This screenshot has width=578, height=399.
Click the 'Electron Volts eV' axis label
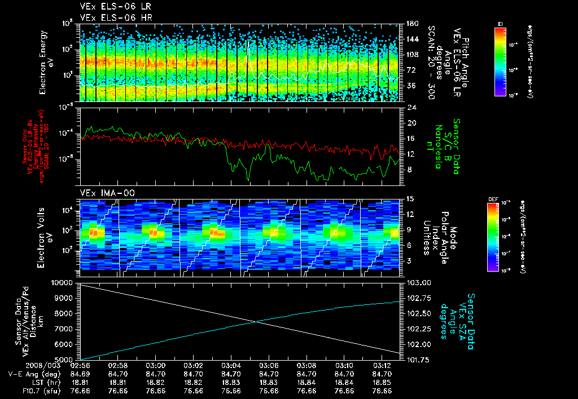[x=44, y=237]
